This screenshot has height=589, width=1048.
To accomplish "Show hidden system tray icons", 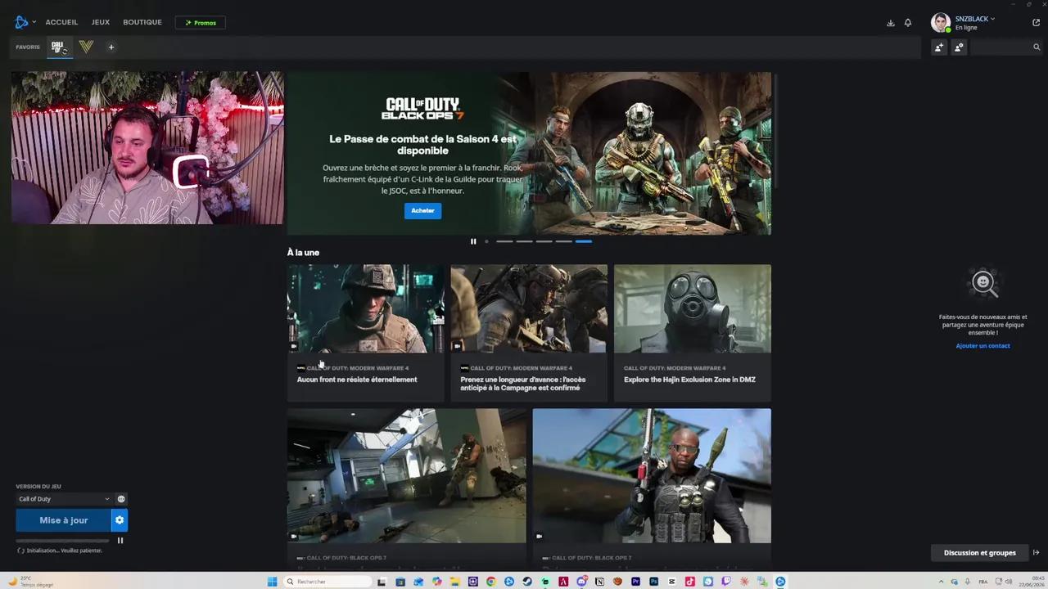I will 941,582.
